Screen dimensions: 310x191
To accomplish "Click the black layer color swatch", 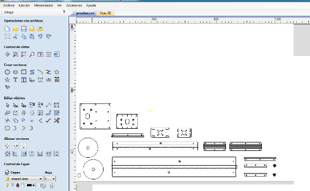I will [x=30, y=185].
